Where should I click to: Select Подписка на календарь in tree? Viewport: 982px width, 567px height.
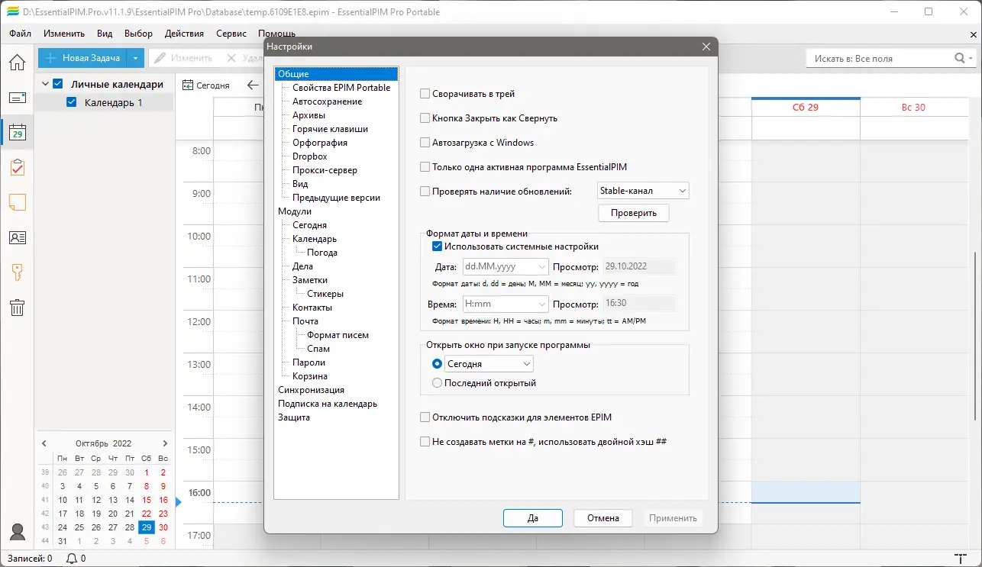(x=328, y=404)
